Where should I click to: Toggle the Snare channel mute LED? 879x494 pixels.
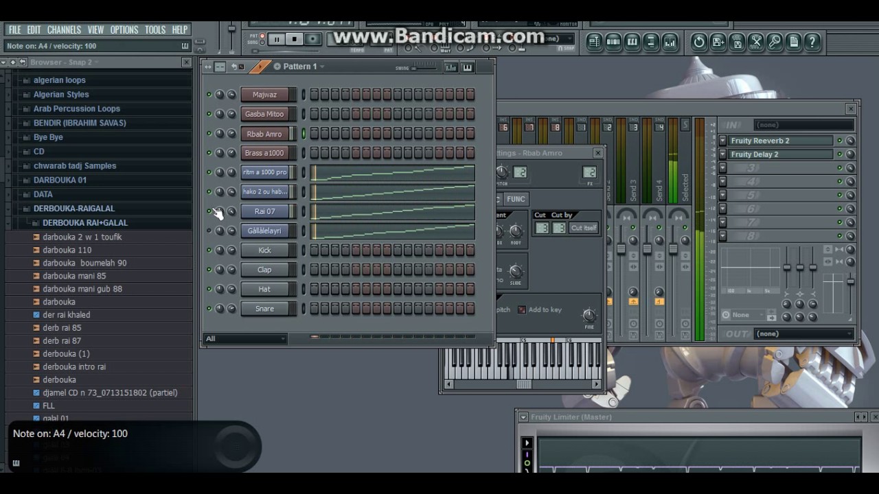tap(209, 309)
